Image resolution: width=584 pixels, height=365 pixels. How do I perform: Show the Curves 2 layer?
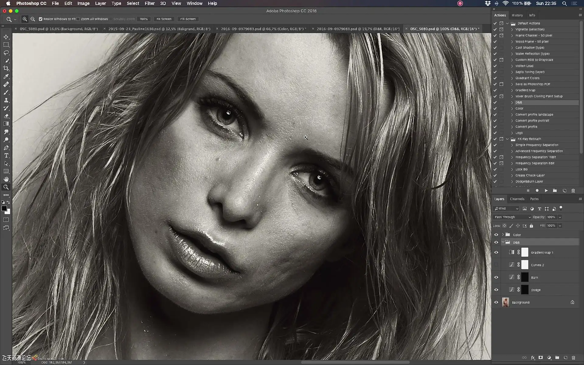coord(496,265)
